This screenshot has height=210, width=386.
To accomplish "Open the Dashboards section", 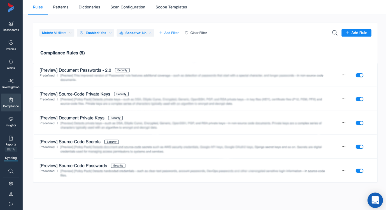I will 11,27.
